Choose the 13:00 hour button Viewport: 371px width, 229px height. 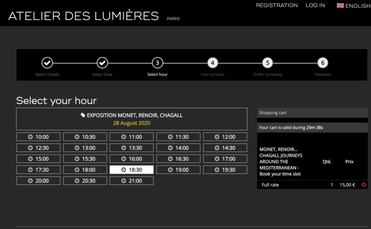pos(85,148)
